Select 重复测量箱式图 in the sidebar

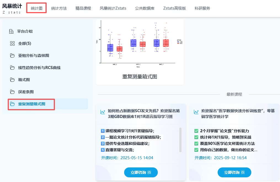pos(31,104)
